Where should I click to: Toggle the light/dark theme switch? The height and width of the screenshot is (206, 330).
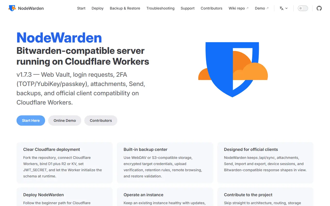pyautogui.click(x=303, y=8)
